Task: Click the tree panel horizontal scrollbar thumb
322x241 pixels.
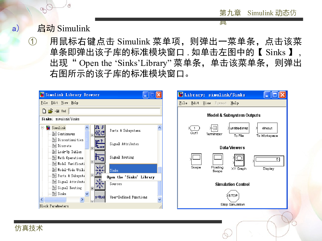Action: [x=55, y=199]
